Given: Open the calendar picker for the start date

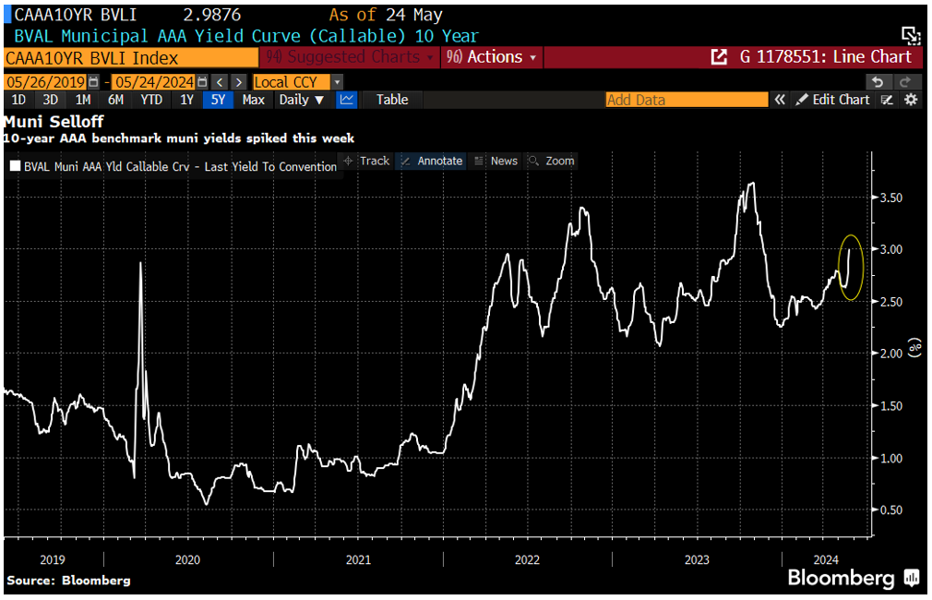Looking at the screenshot, I should click(x=92, y=81).
